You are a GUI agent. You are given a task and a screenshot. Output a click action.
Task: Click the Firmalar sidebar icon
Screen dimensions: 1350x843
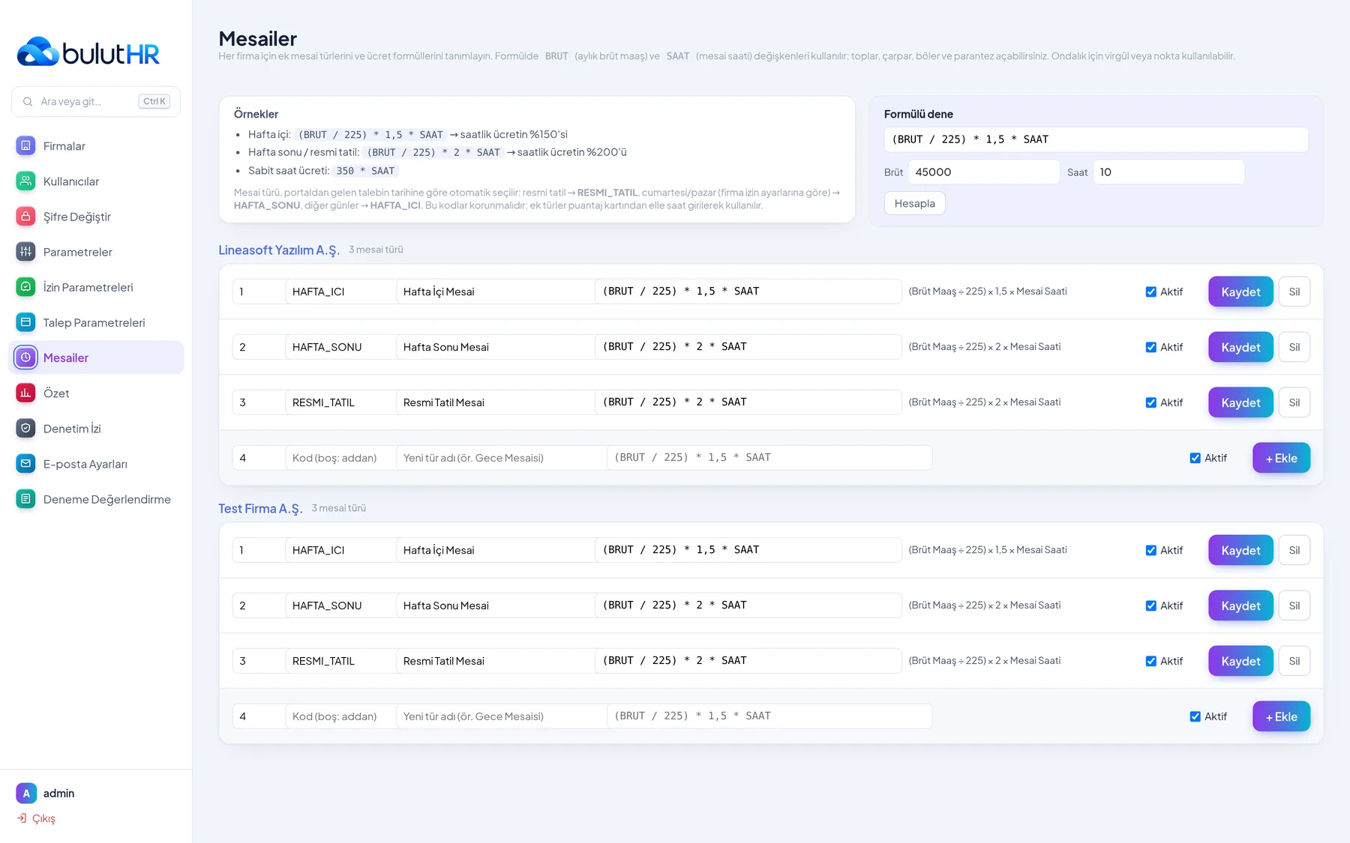[x=25, y=146]
